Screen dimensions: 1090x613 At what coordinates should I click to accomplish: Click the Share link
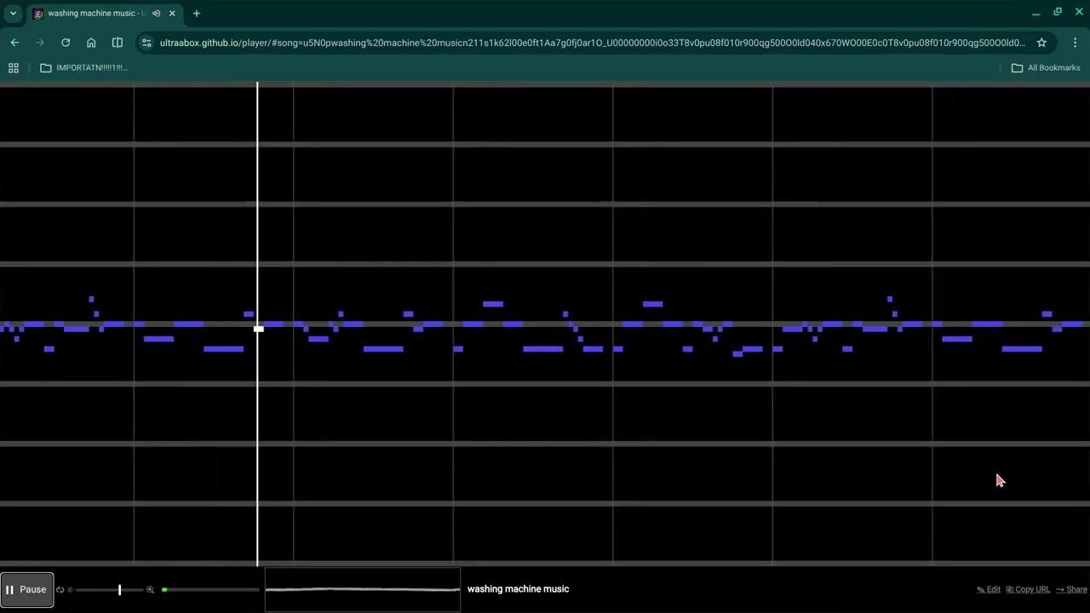point(1071,589)
